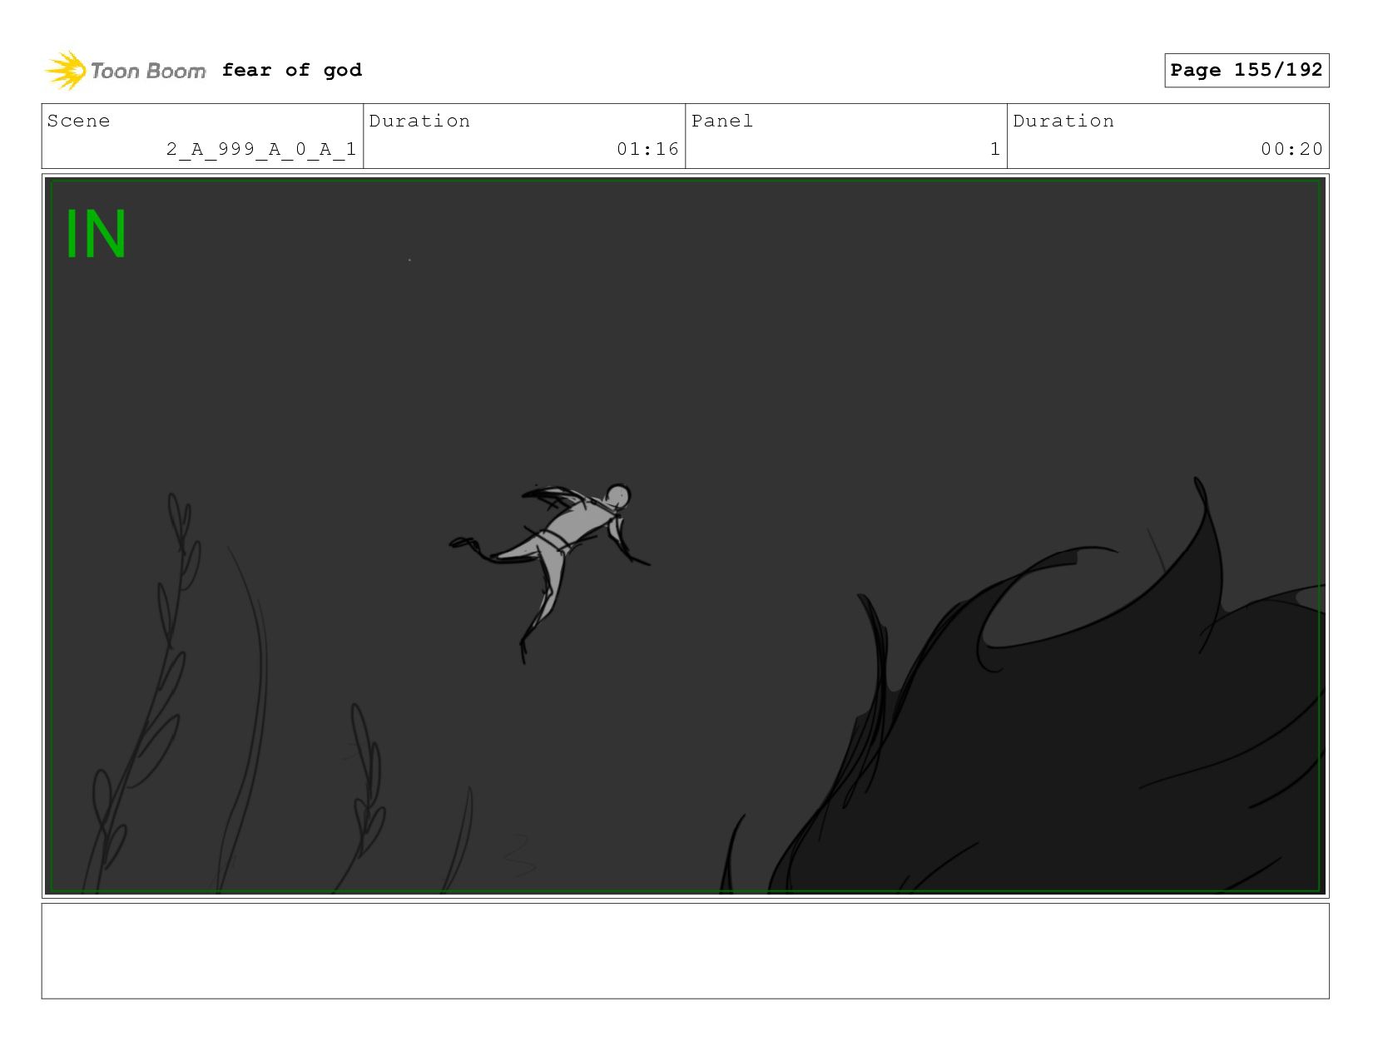Select scene name '2_A_999_A_0_A_1'
The image size is (1373, 1061).
point(261,149)
